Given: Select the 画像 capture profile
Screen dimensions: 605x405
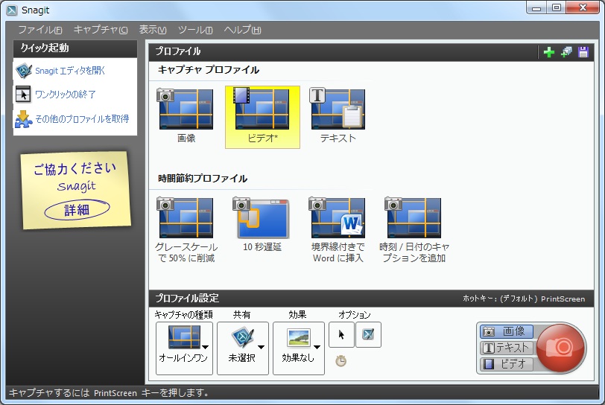Looking at the screenshot, I should tap(186, 116).
